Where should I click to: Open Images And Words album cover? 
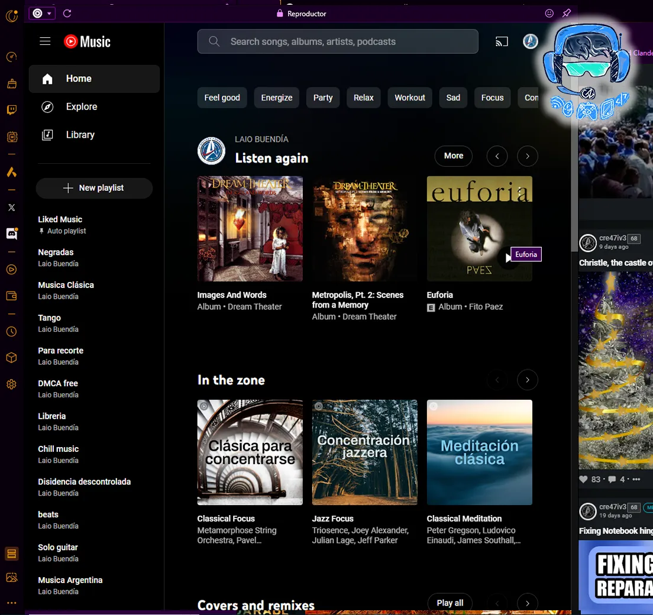click(250, 229)
